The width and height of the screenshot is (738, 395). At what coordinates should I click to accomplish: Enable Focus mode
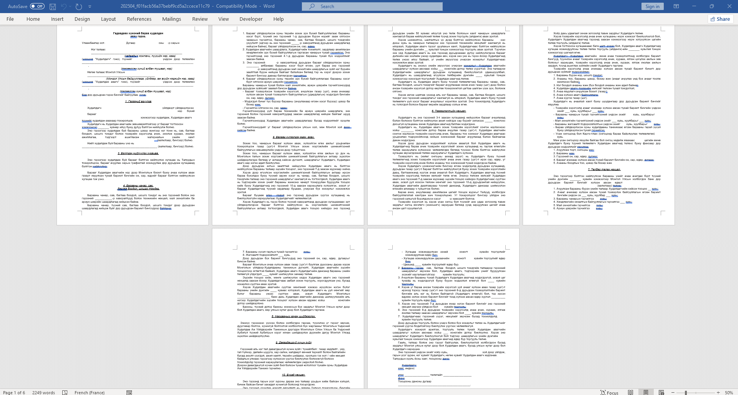coord(610,392)
